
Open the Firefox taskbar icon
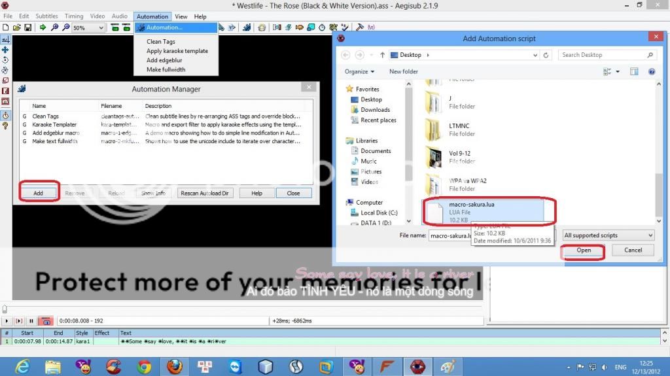click(x=174, y=366)
